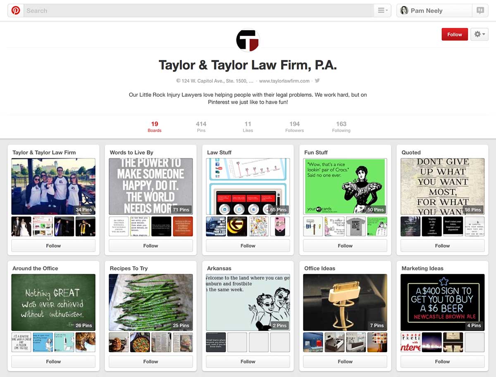Follow the Marketing Ideas board
496x377 pixels.
click(x=442, y=361)
